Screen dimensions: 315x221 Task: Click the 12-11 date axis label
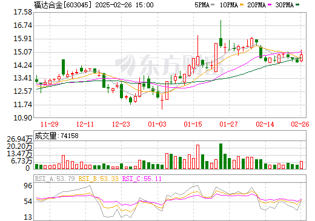[x=85, y=124]
